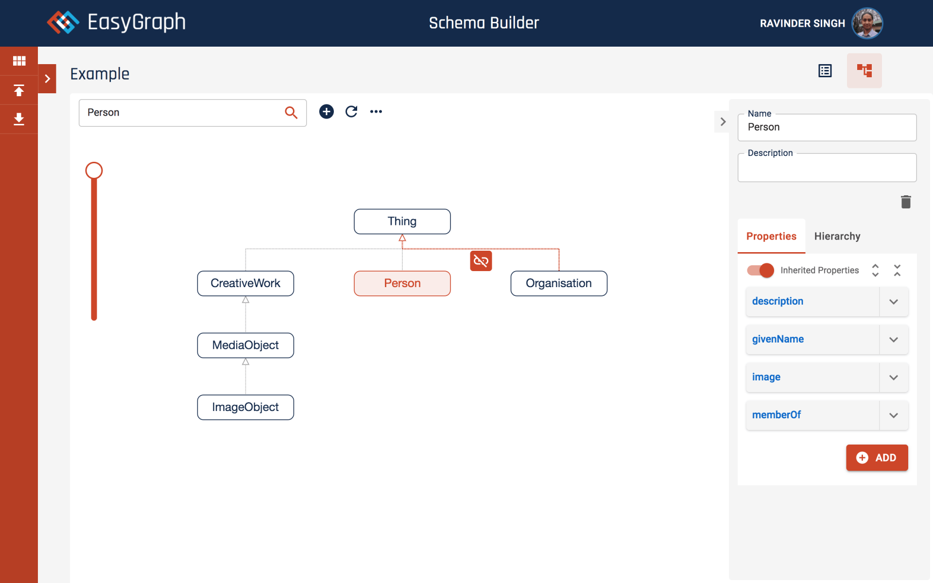Expand the memberOf property chevron
This screenshot has width=933, height=583.
coord(893,415)
